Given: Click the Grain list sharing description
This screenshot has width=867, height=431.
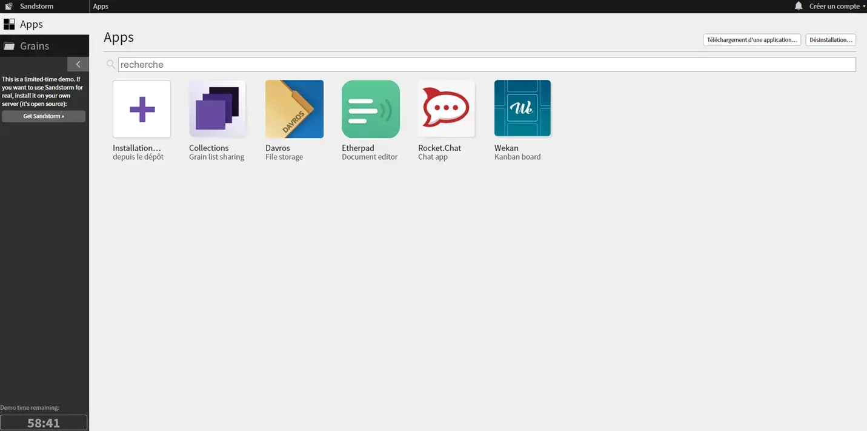Looking at the screenshot, I should pos(217,157).
